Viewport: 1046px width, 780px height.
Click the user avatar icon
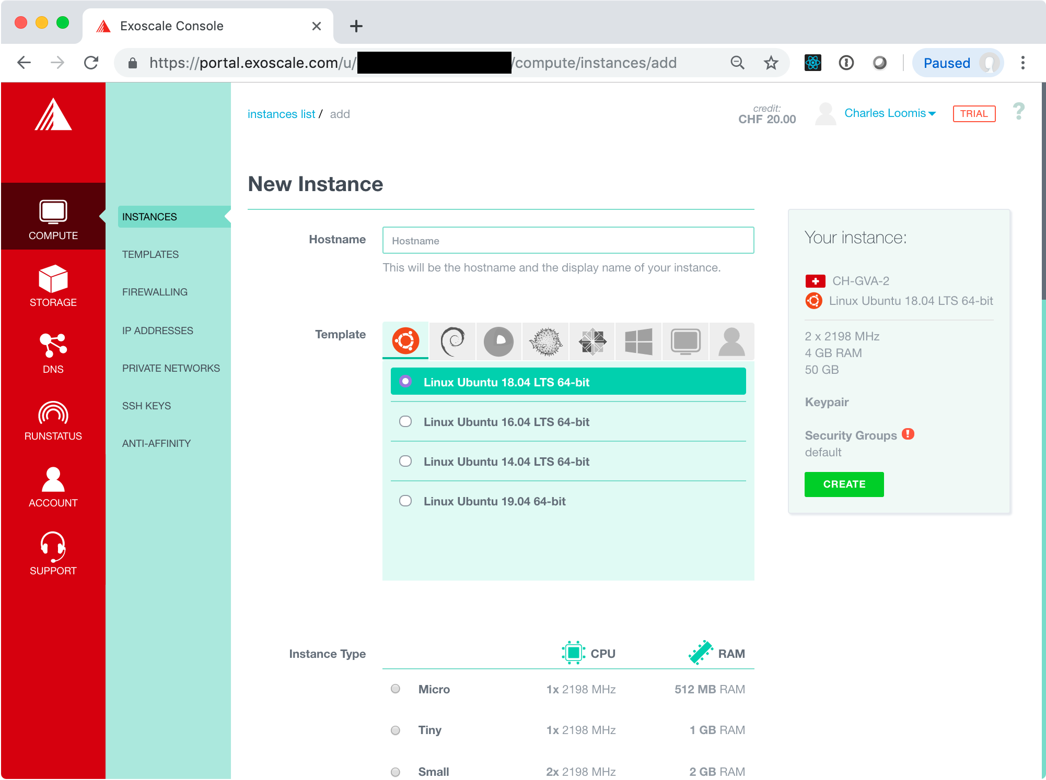pos(826,113)
